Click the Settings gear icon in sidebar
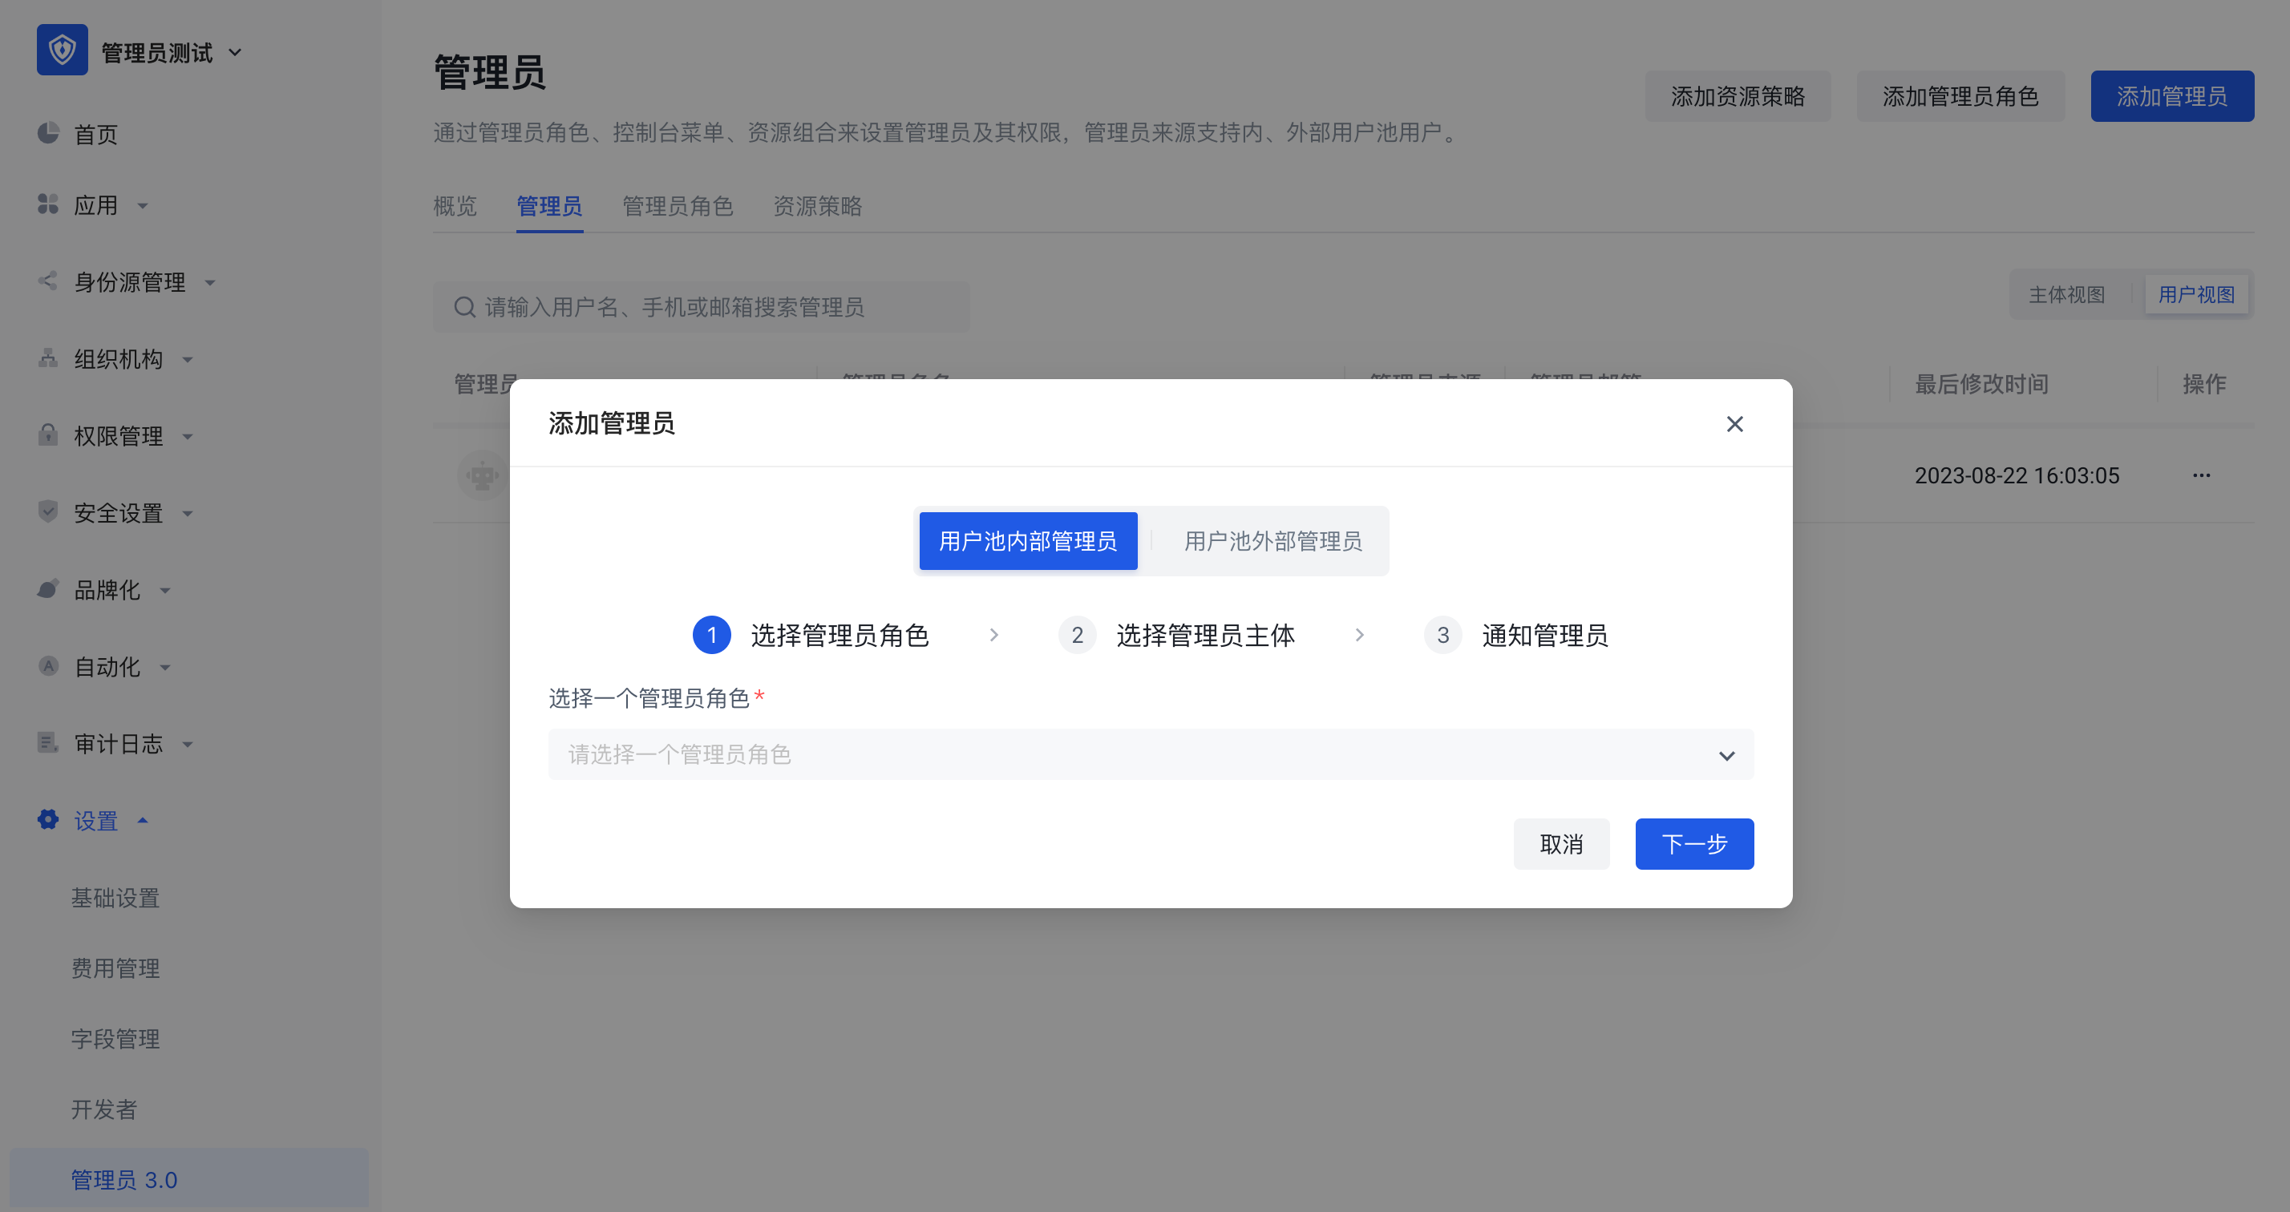2290x1212 pixels. click(48, 819)
